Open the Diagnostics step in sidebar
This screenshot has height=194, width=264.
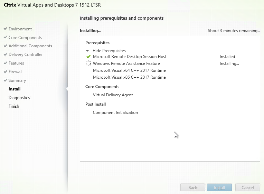(x=19, y=98)
